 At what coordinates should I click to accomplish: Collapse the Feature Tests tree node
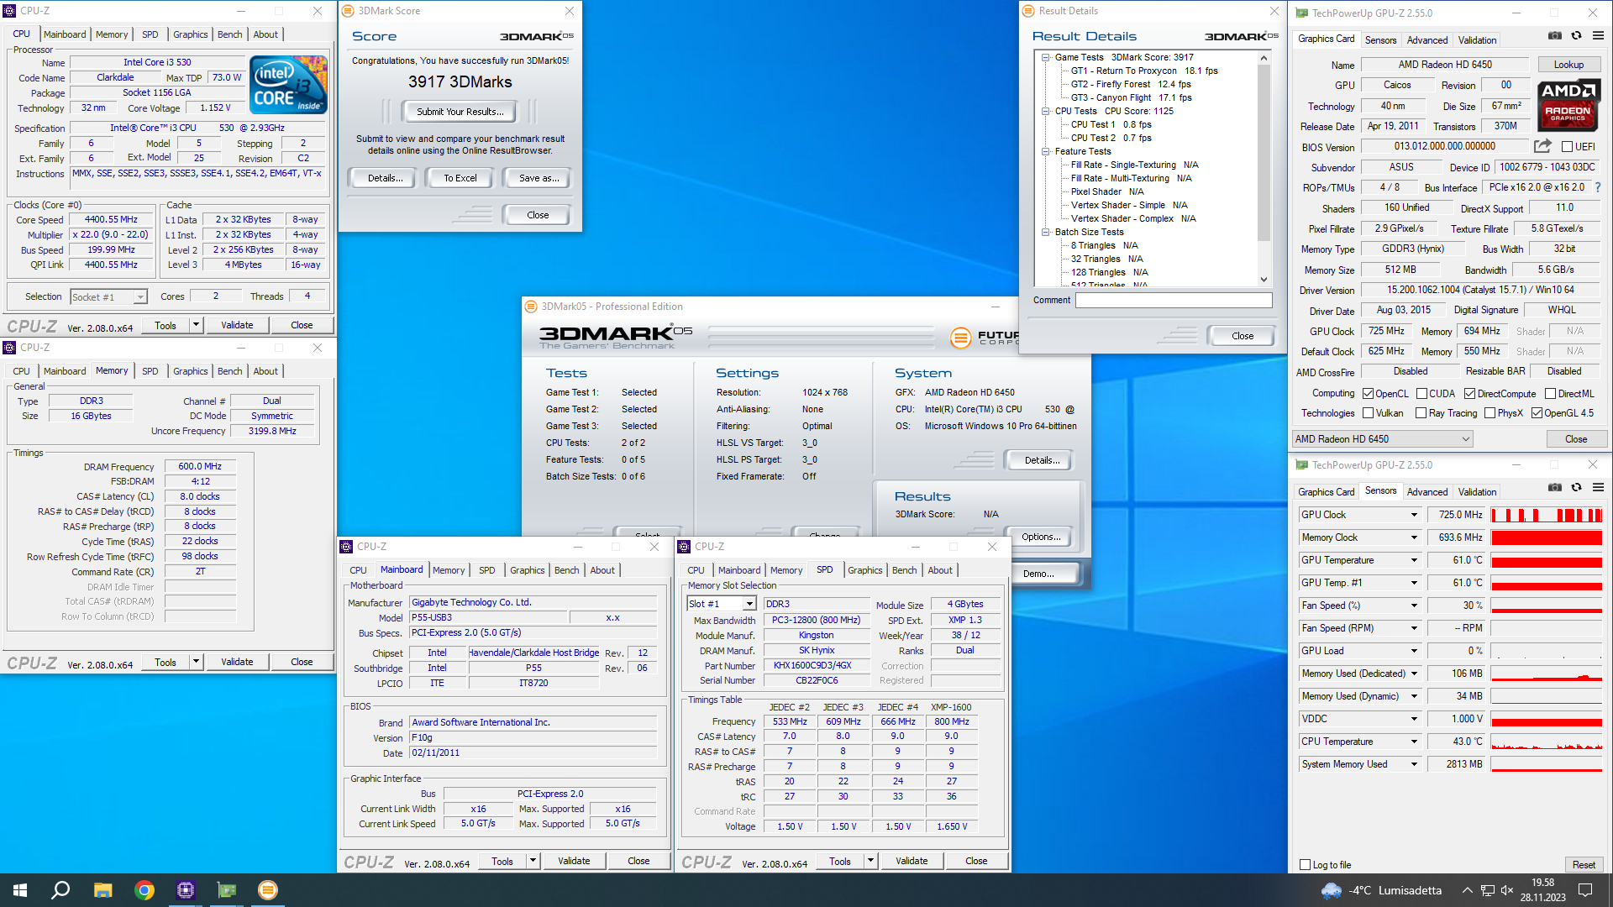click(x=1046, y=152)
